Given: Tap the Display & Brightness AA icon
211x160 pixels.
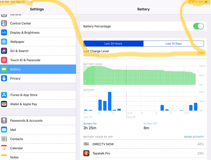Looking at the screenshot, I should tap(4, 32).
